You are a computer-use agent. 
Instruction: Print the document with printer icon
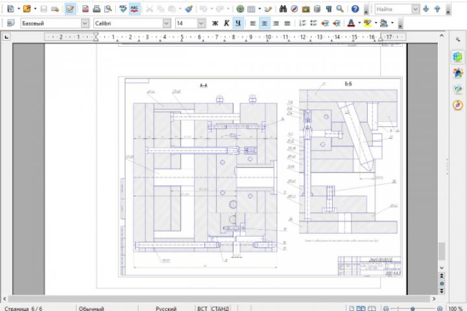pos(97,9)
